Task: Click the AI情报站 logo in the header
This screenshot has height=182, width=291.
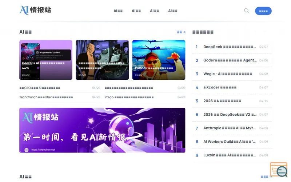Action: pos(35,10)
